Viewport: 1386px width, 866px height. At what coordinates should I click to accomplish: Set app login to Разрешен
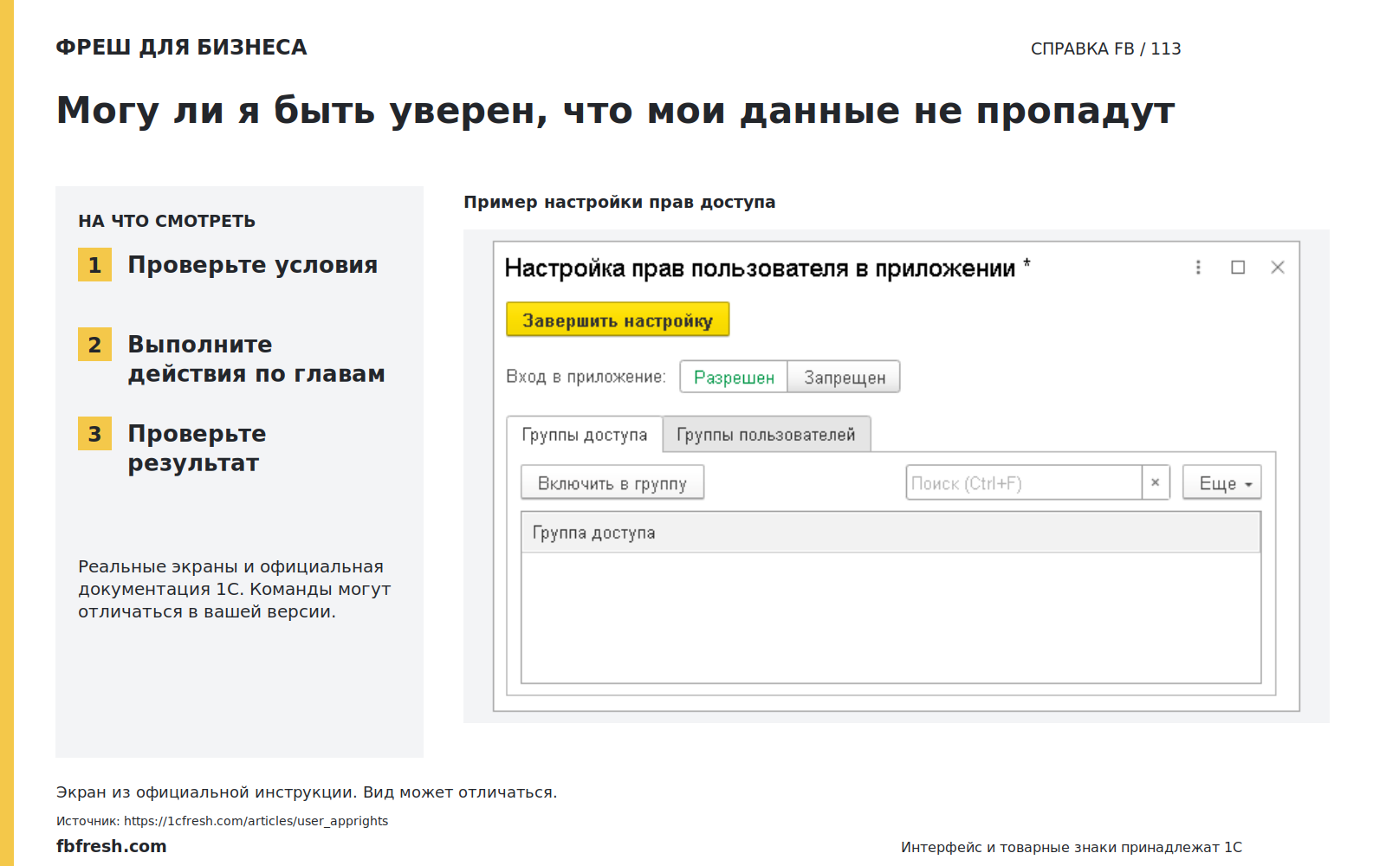tap(734, 377)
